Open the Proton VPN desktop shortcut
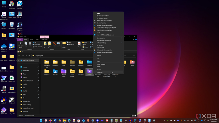The width and height of the screenshot is (219, 123). click(x=4, y=79)
